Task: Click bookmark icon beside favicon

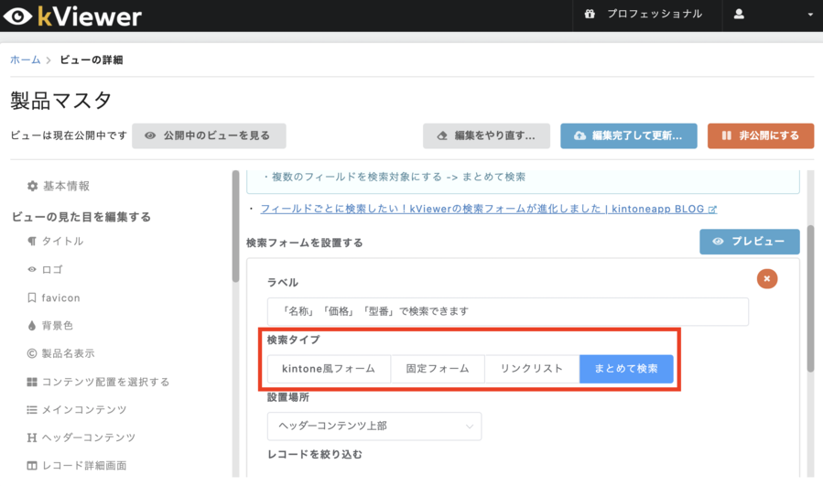Action: tap(32, 297)
